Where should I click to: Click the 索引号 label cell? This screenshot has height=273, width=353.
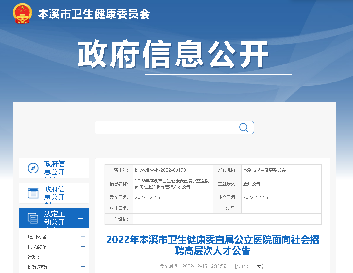(x=119, y=170)
